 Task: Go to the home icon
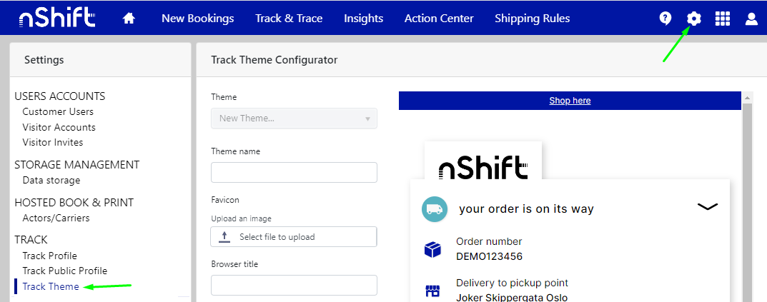(129, 19)
